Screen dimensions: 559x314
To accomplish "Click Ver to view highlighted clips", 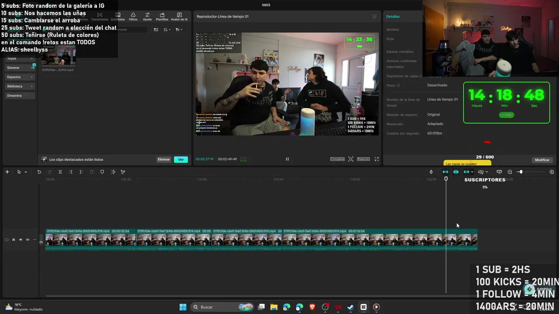I will click(181, 160).
